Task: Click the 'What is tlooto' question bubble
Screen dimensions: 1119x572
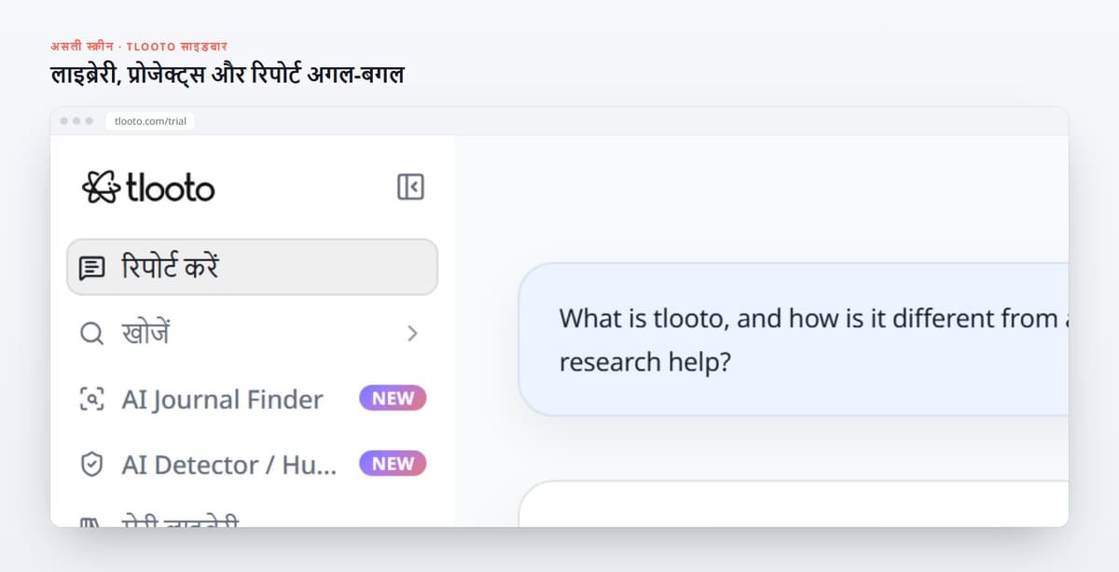Action: 794,339
